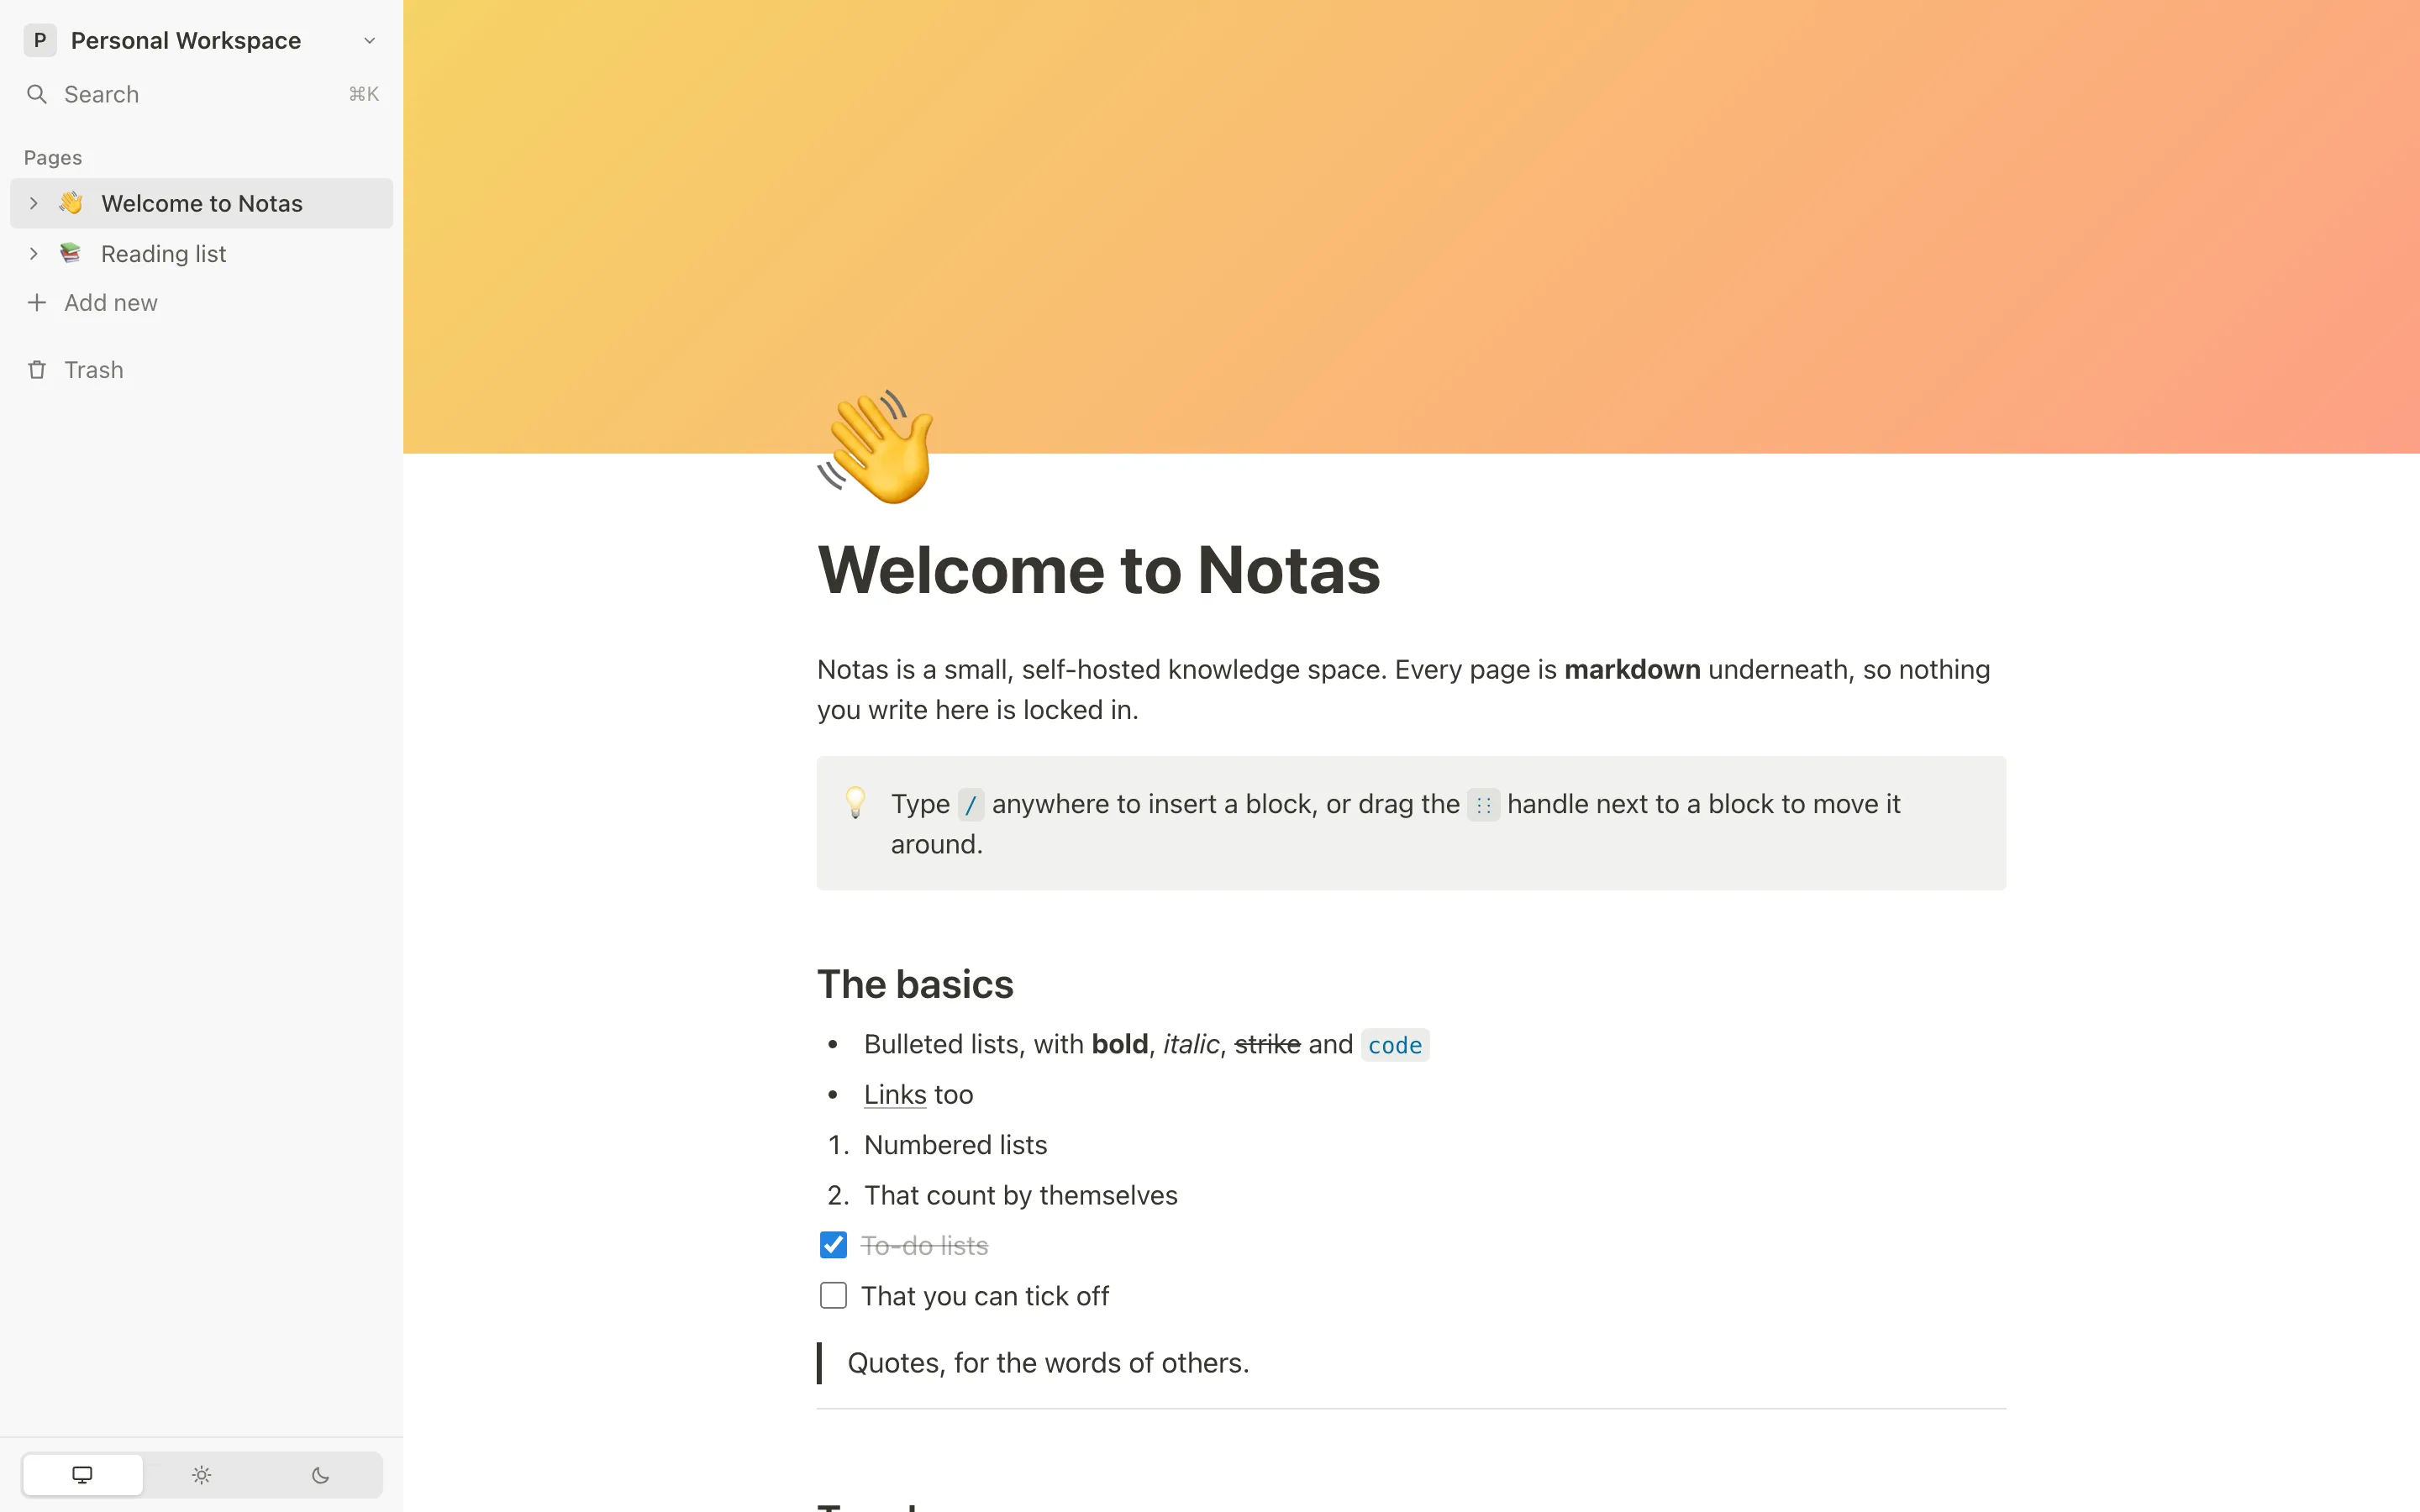2420x1512 pixels.
Task: Expand the Welcome to Notas page tree
Action: click(x=34, y=203)
